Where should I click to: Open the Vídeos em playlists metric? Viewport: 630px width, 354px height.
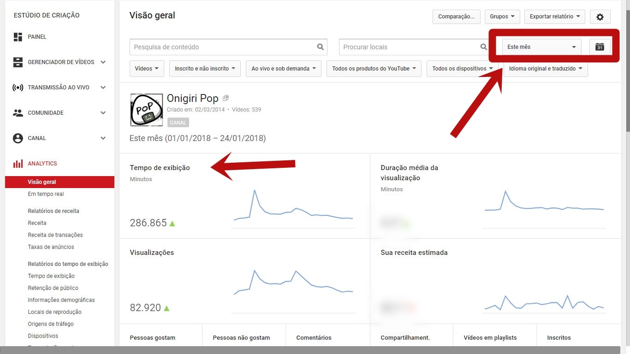pos(490,338)
